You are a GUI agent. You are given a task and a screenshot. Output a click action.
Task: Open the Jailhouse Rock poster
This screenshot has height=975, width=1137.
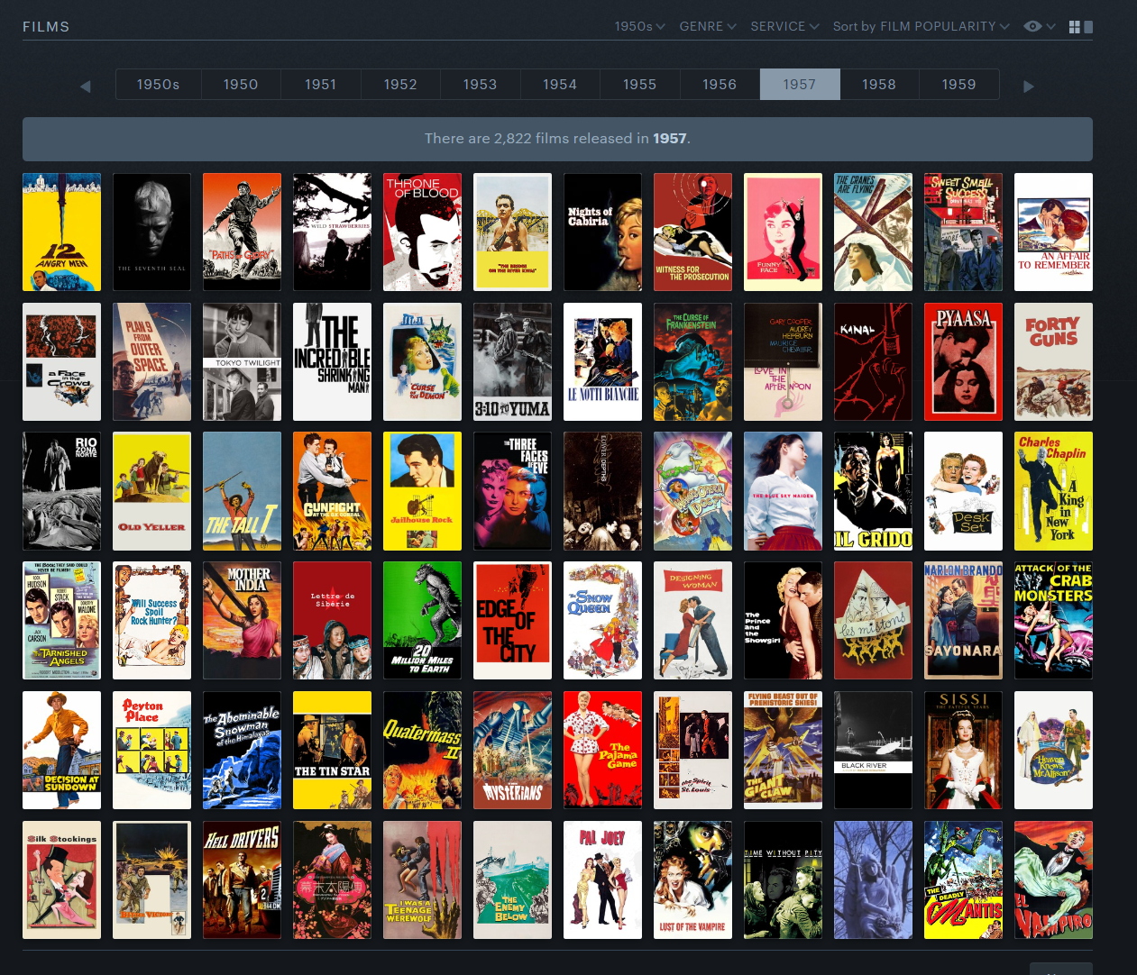[422, 491]
